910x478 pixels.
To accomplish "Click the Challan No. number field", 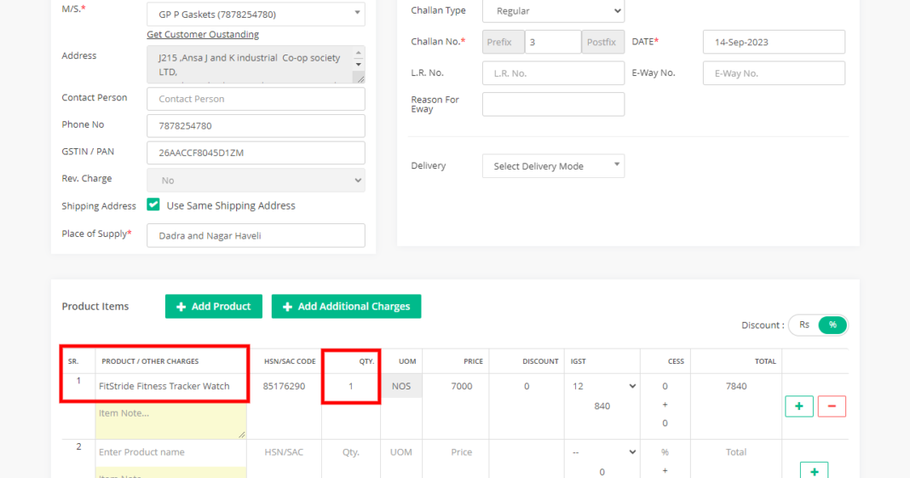I will pyautogui.click(x=552, y=42).
